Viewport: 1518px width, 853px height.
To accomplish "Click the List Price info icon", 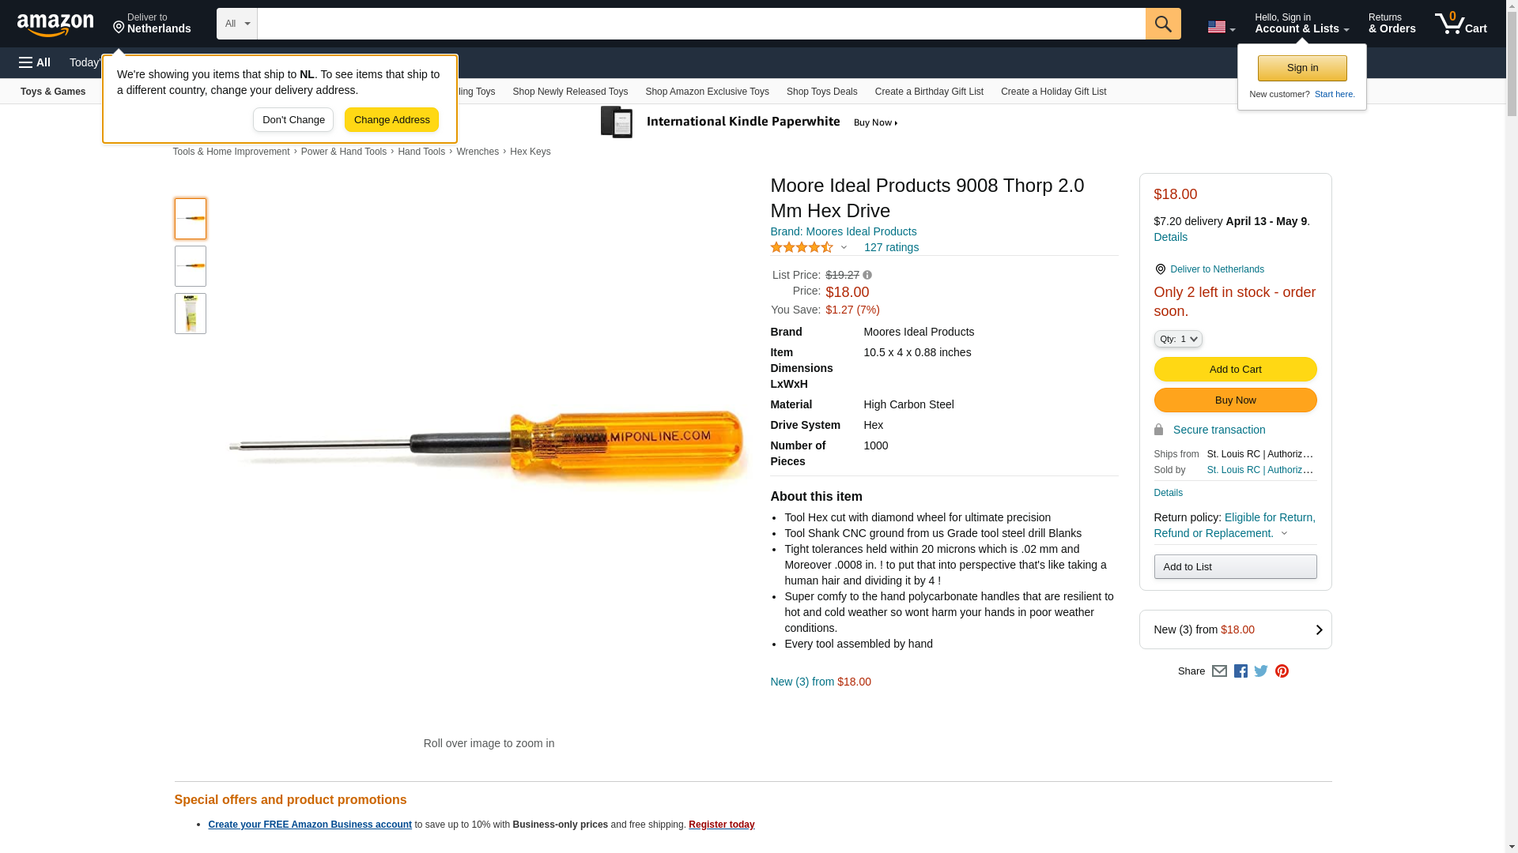I will pos(867,275).
